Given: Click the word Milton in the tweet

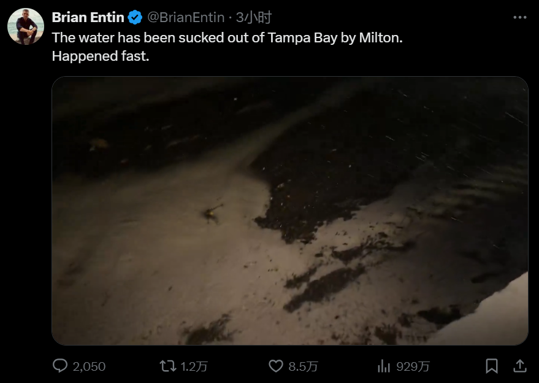Looking at the screenshot, I should pos(381,37).
